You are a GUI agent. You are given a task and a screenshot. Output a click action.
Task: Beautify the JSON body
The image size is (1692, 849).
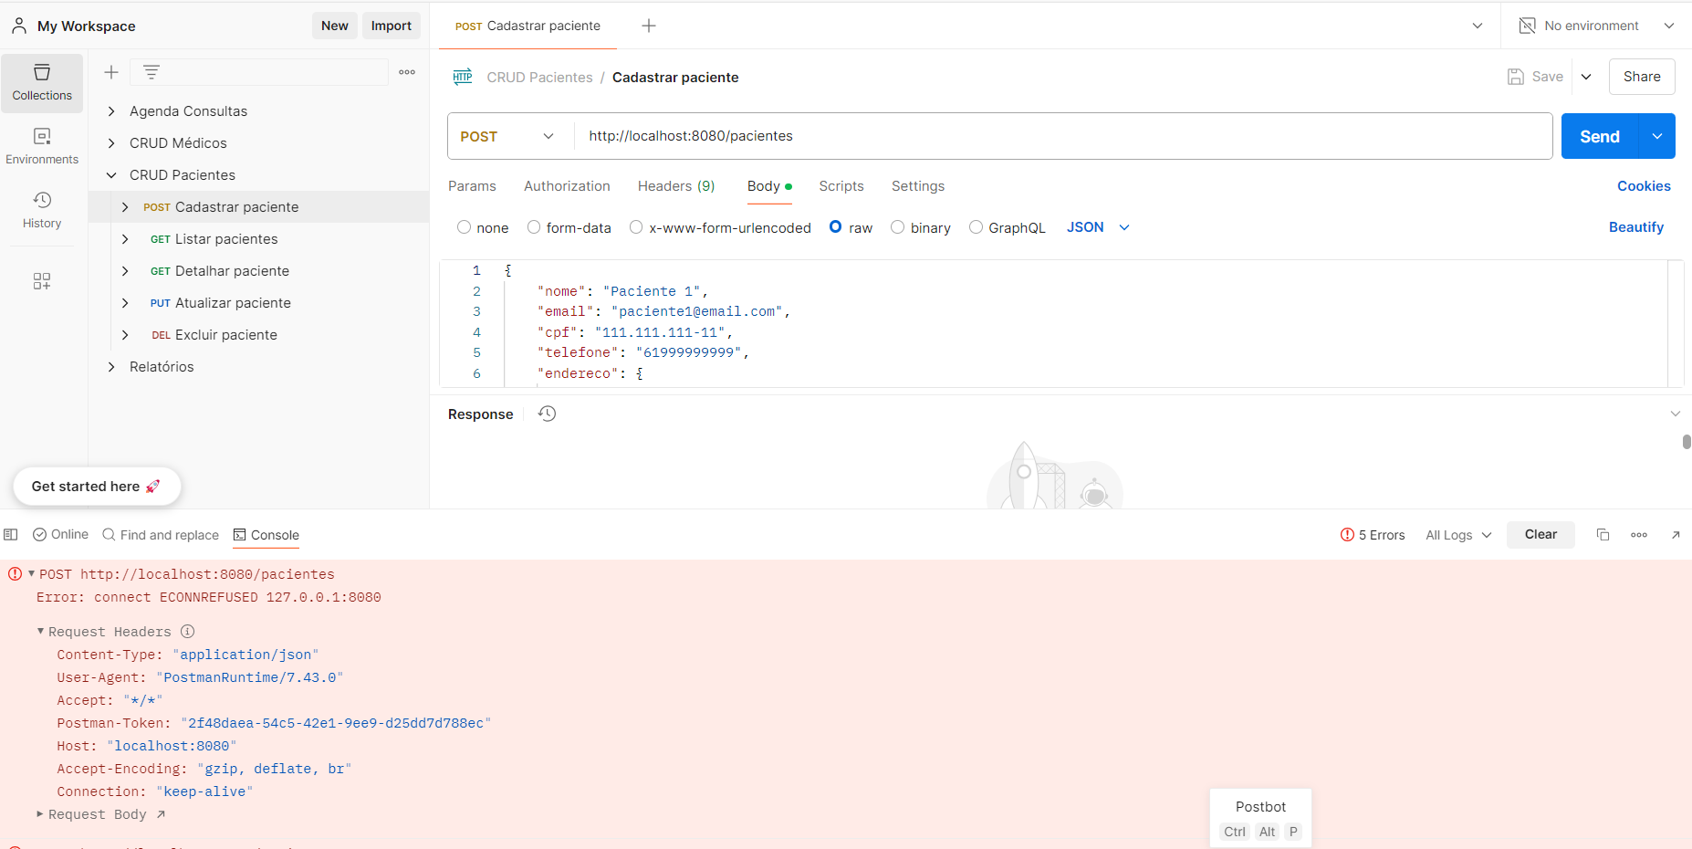[1636, 227]
